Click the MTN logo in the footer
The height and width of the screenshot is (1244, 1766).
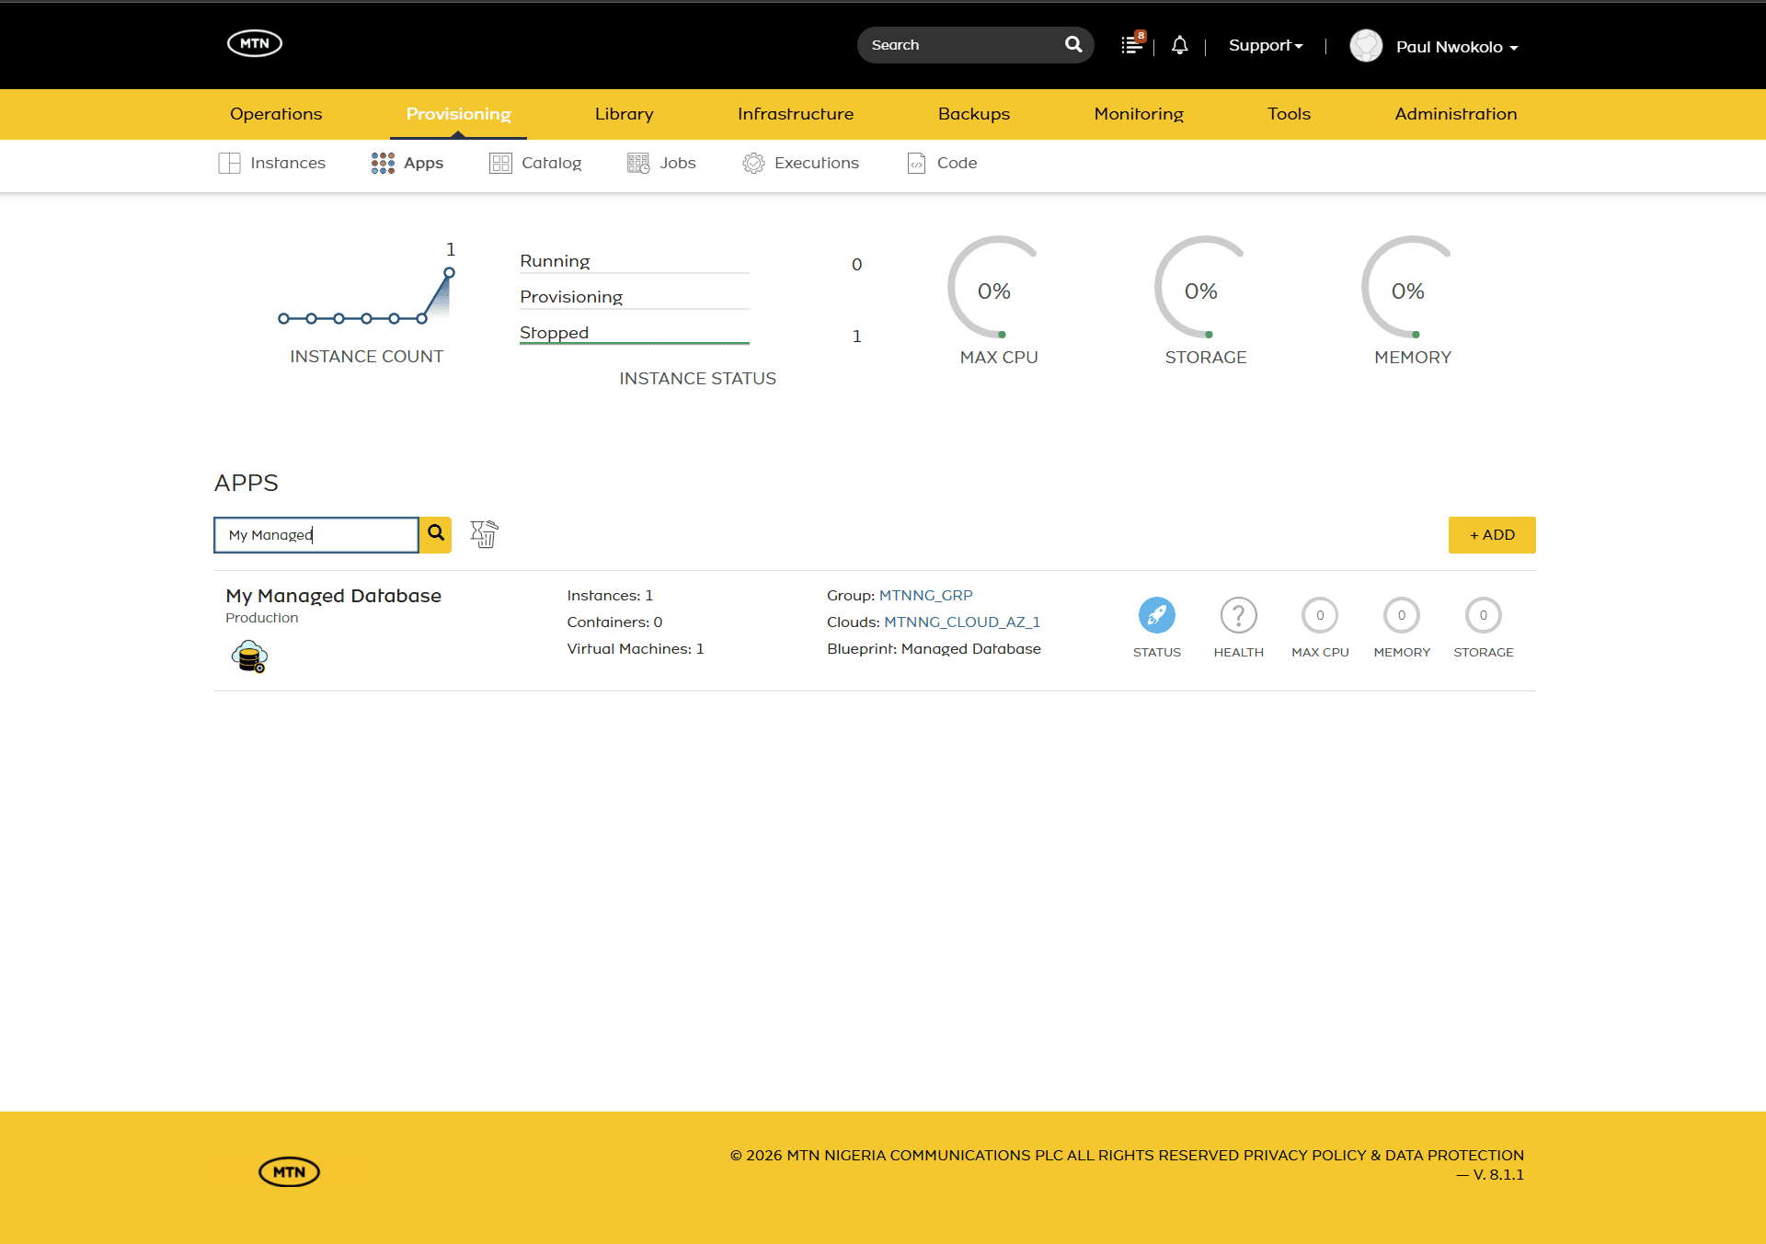(289, 1171)
